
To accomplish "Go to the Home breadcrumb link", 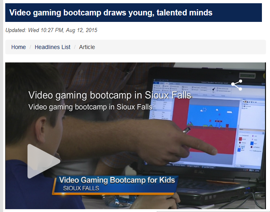I will click(x=19, y=47).
